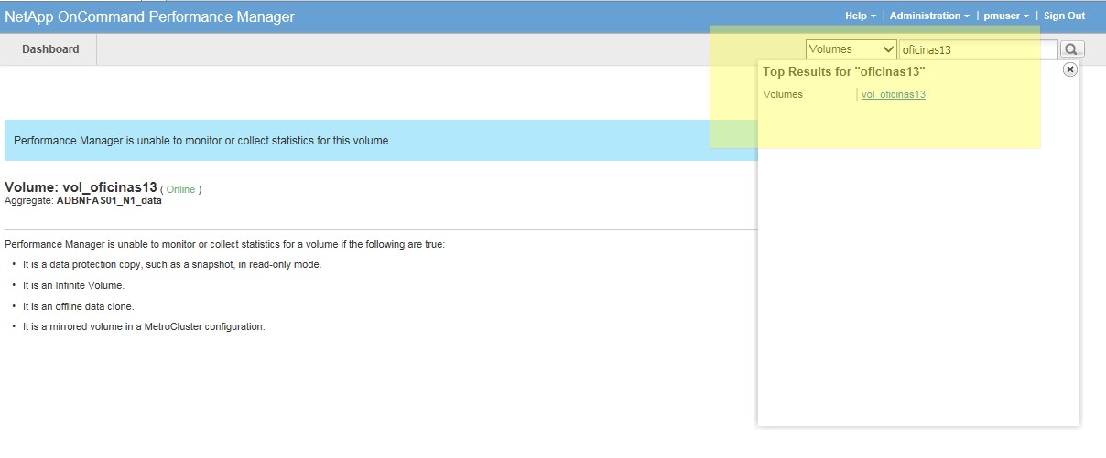Screen dimensions: 1106x458
Task: Click the 'It is an Infinite Volume.' bullet
Action: click(73, 285)
